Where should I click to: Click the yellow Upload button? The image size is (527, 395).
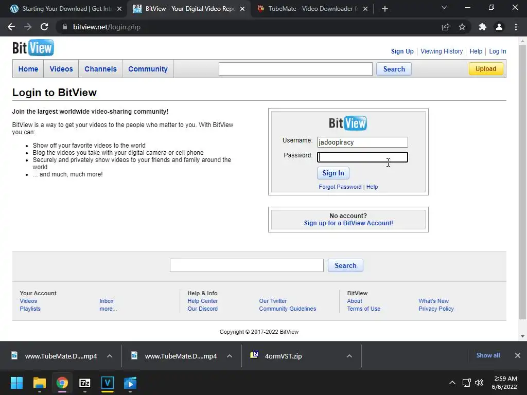[x=486, y=68]
